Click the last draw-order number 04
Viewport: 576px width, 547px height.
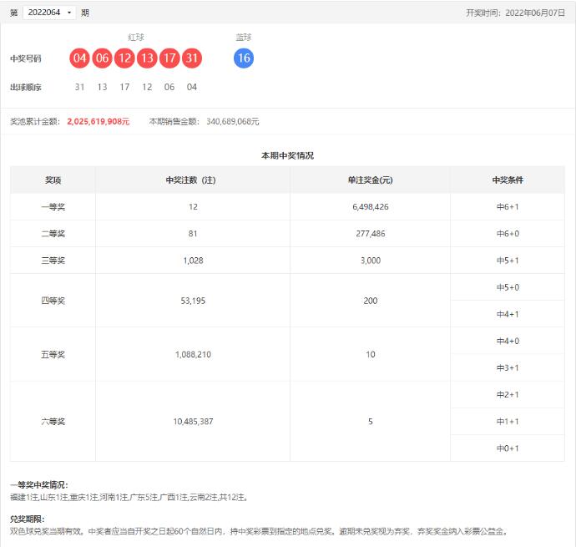coord(192,87)
